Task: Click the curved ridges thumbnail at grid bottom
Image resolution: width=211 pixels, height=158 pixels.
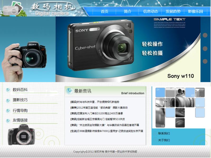Action: 180,123
